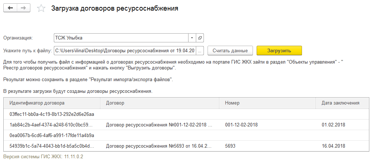Add page to favorites with star icon
Image resolution: width=373 pixels, height=163 pixels.
click(x=41, y=8)
